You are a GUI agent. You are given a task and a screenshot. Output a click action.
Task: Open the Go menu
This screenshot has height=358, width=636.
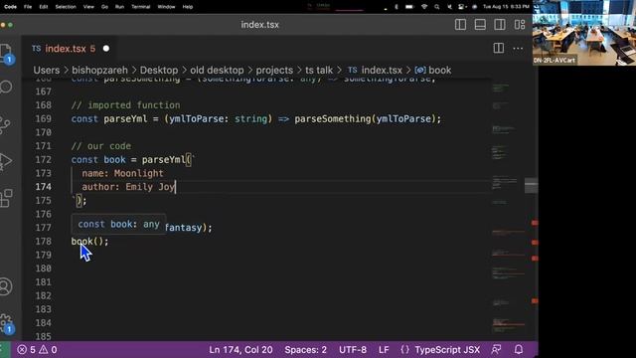click(104, 7)
